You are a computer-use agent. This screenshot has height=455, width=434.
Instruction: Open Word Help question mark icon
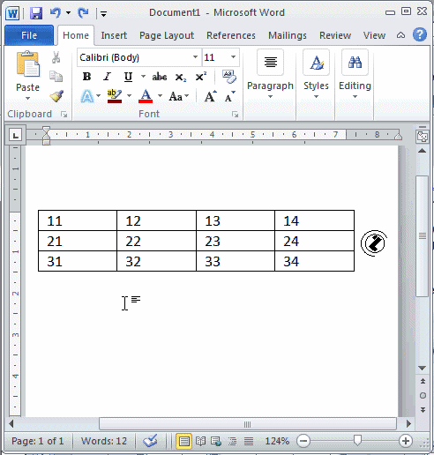(x=420, y=35)
